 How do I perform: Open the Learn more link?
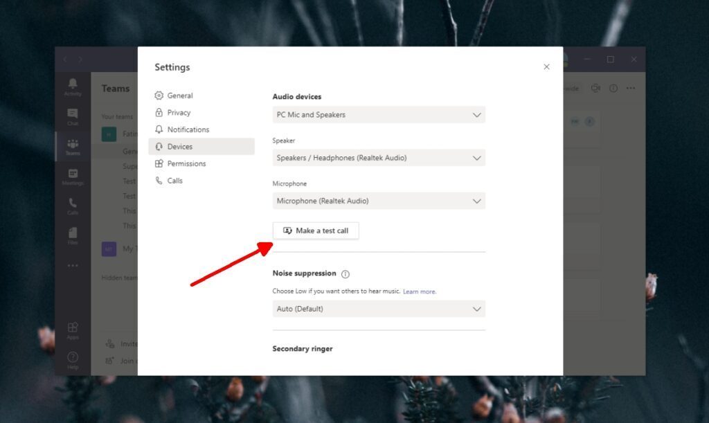click(x=420, y=291)
